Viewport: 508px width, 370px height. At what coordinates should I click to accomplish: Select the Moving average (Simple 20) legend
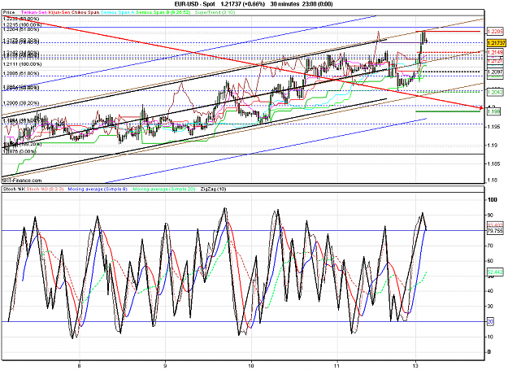pyautogui.click(x=164, y=189)
